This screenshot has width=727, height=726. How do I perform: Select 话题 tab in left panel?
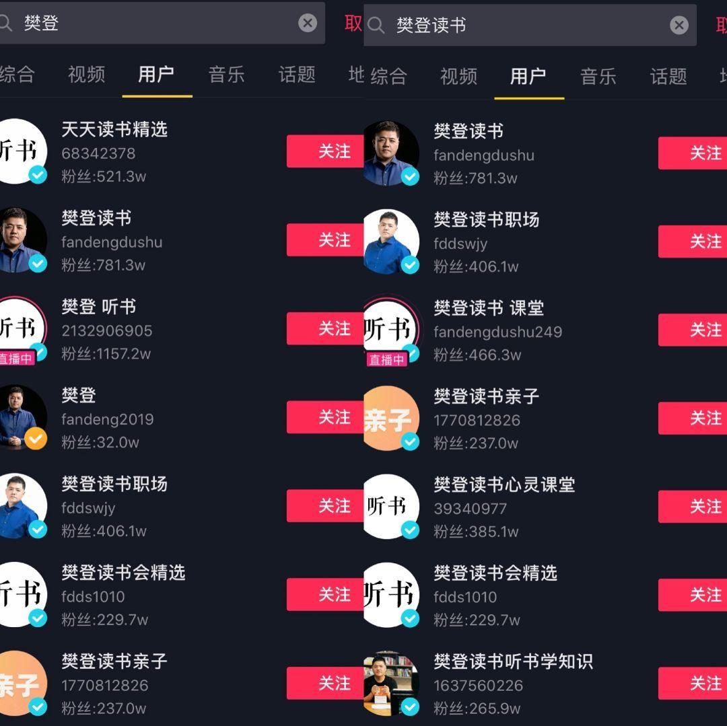297,74
